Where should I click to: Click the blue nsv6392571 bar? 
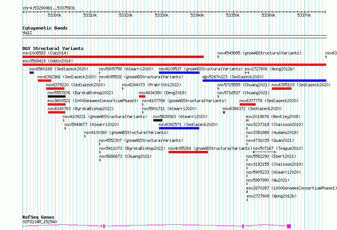pos(179,128)
